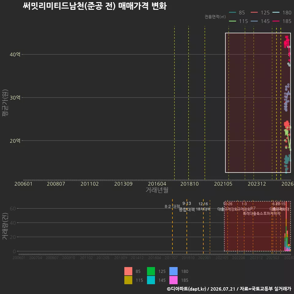The height and width of the screenshot is (294, 294).
Task: Click the 평균가(원) vertical axis title
Action: pos(5,103)
